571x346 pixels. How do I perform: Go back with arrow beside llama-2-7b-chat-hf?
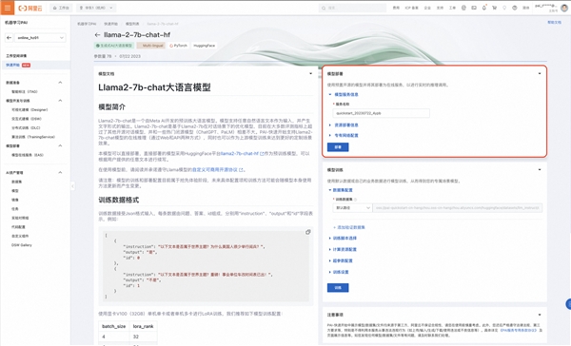pos(97,35)
